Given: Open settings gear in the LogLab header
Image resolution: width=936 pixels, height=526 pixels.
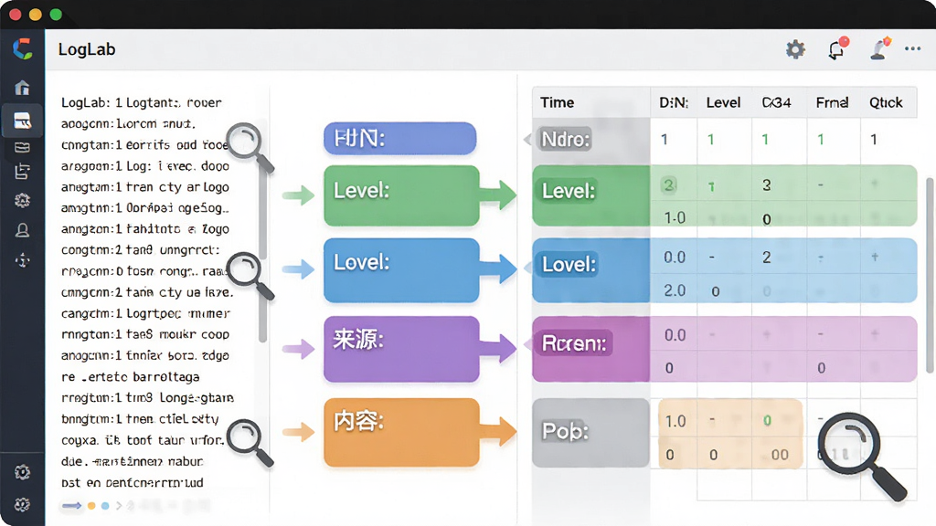Looking at the screenshot, I should [795, 49].
